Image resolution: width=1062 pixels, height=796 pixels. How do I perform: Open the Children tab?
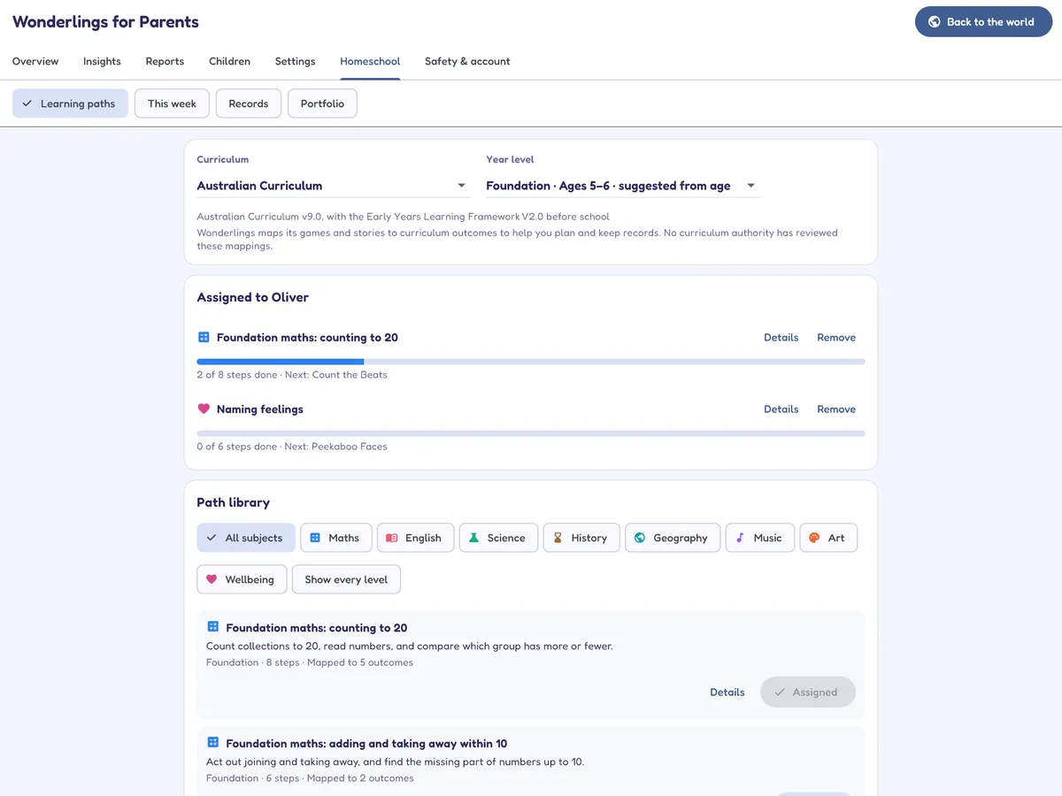tap(229, 61)
